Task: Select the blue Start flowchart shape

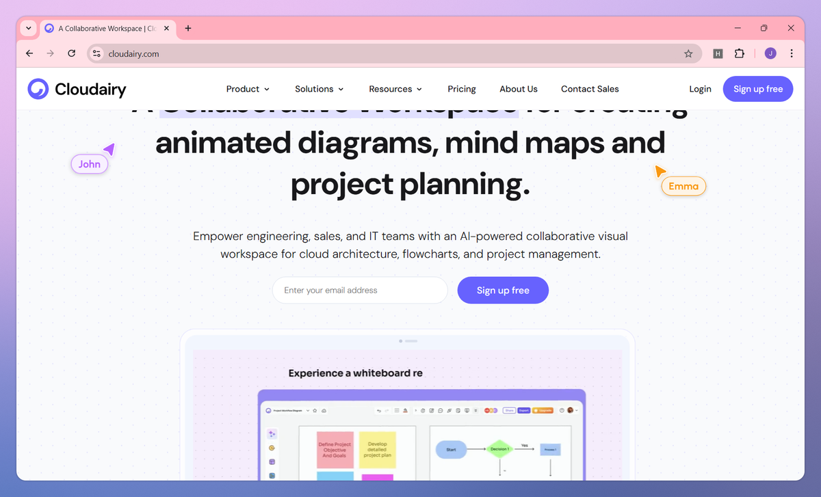Action: click(x=451, y=449)
